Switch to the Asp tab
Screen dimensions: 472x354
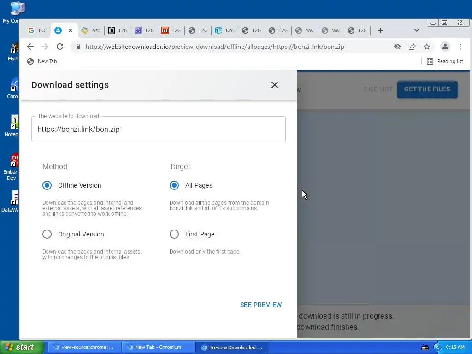coord(91,30)
